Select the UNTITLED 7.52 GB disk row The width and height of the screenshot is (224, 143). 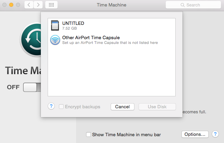(x=112, y=26)
